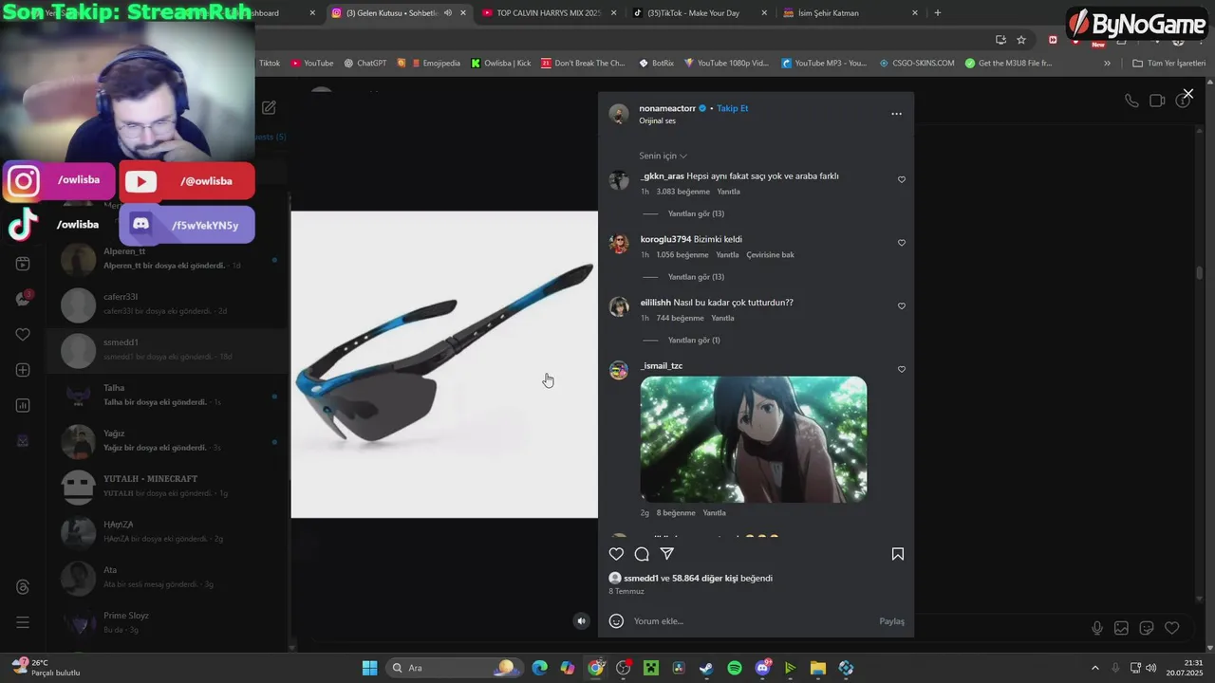
Task: Click 'Takip Et' to follow nonameactorr
Action: point(733,108)
